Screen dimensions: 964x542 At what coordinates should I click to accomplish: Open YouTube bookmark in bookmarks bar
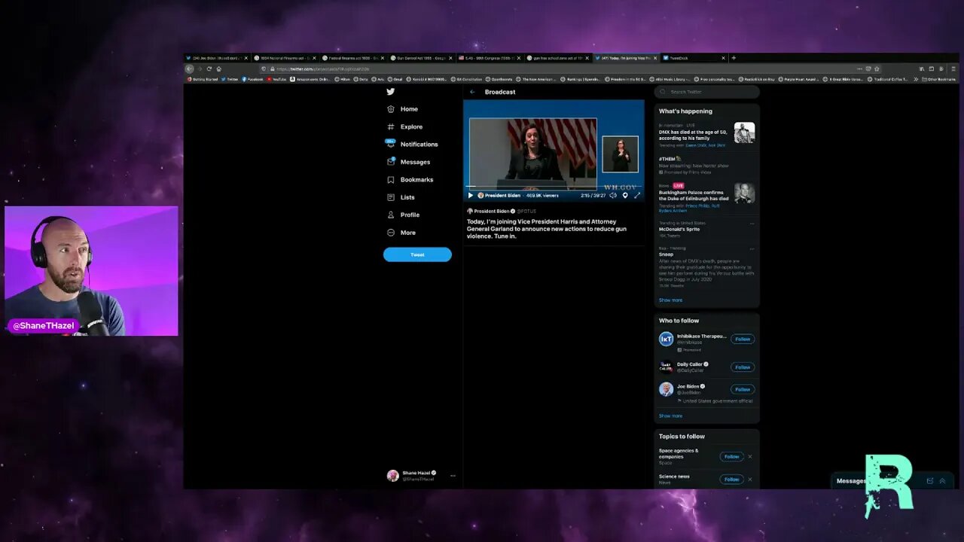276,79
